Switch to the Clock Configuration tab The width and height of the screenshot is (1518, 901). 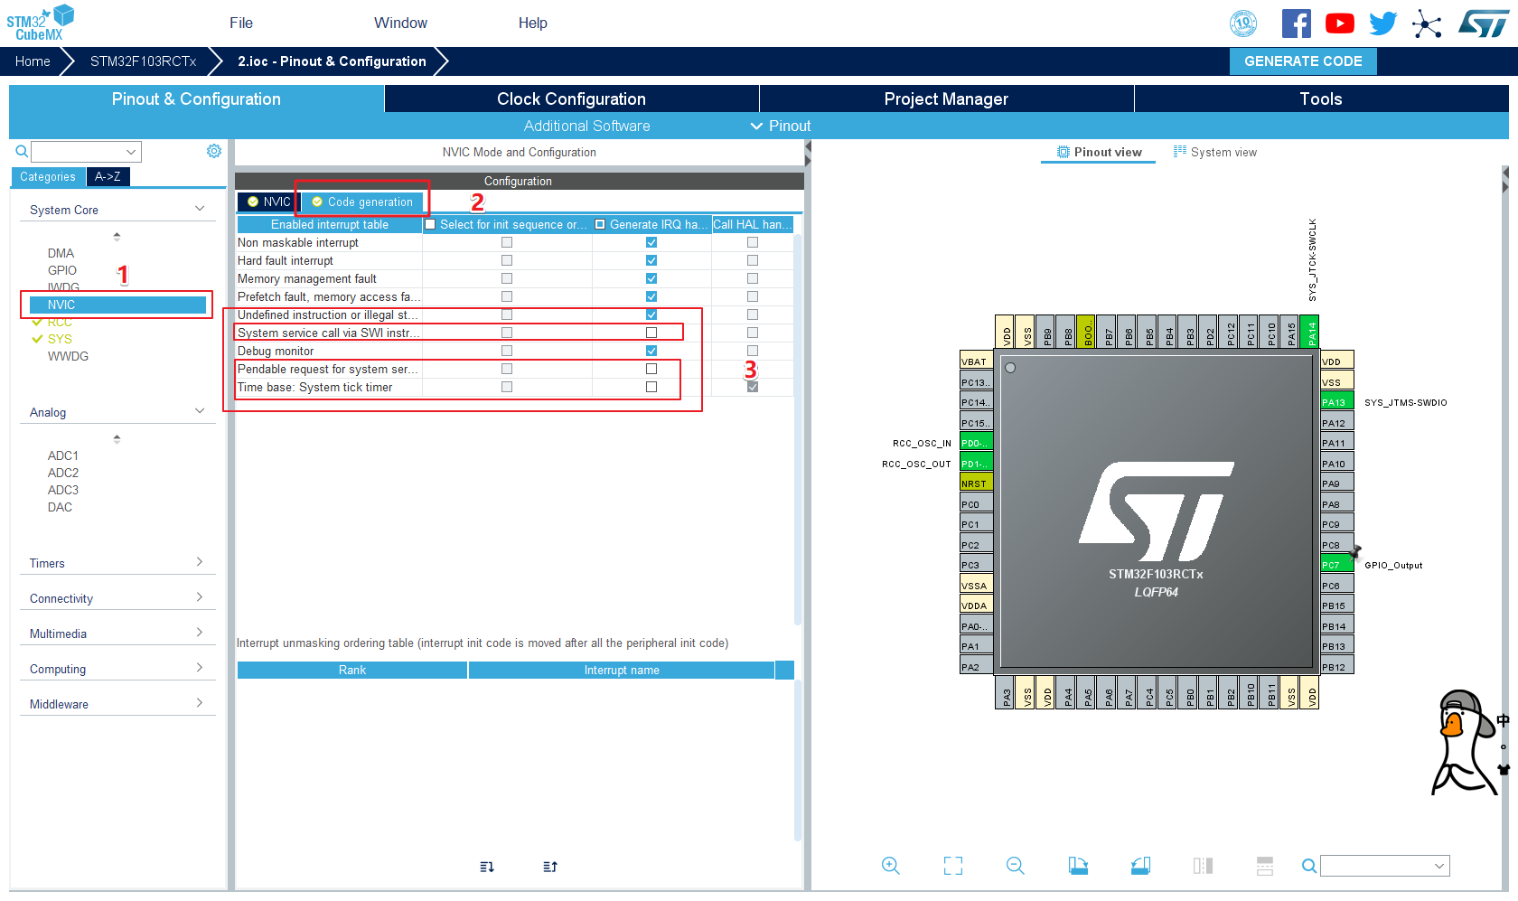click(571, 99)
